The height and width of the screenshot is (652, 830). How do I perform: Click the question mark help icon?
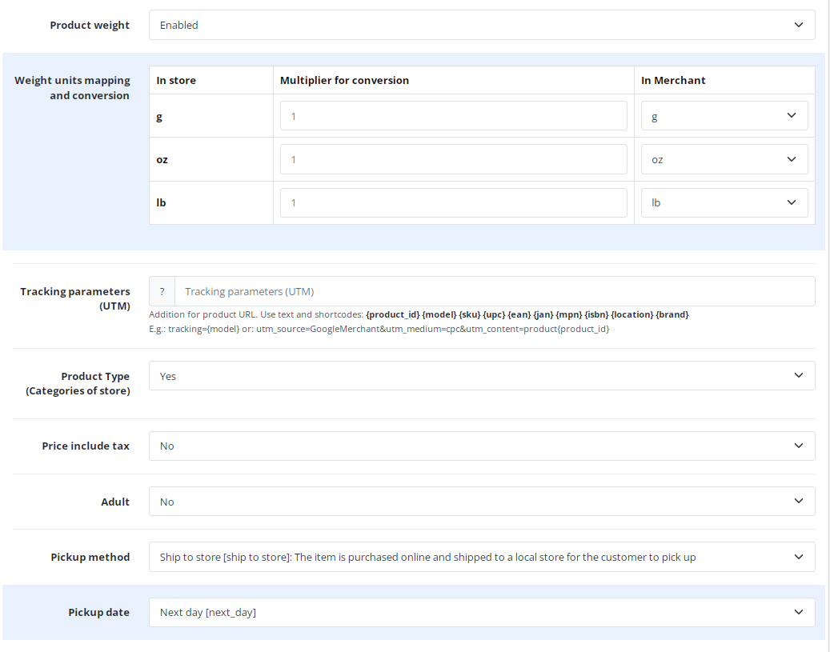pos(162,291)
